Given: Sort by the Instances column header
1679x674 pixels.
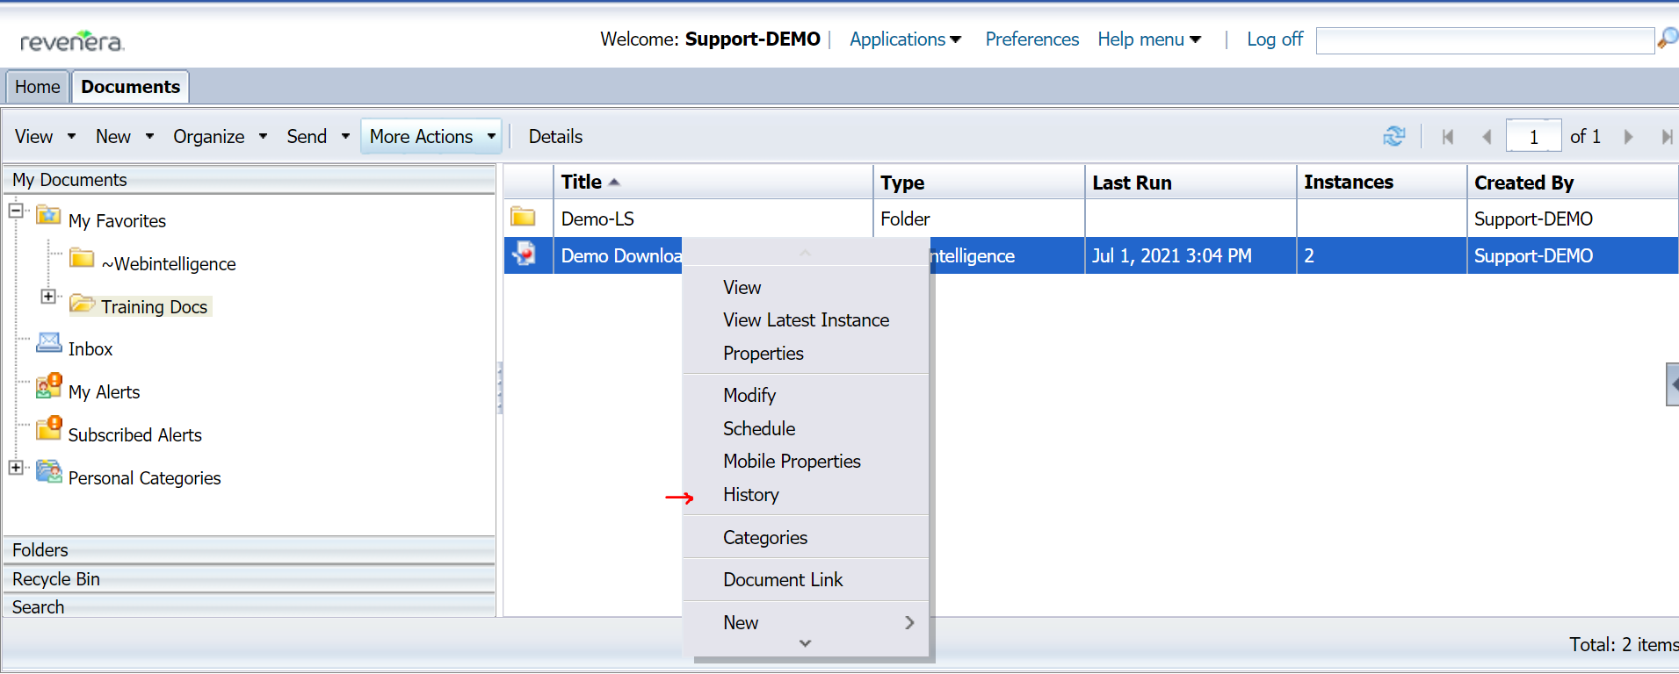Looking at the screenshot, I should pyautogui.click(x=1382, y=183).
